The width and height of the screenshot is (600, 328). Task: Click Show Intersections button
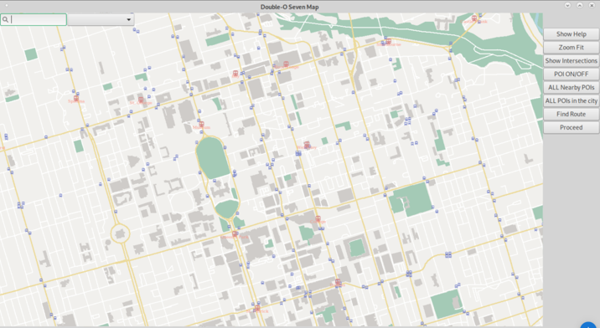coord(571,61)
